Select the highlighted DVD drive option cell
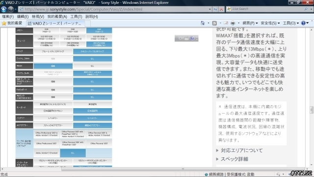 click(93, 52)
